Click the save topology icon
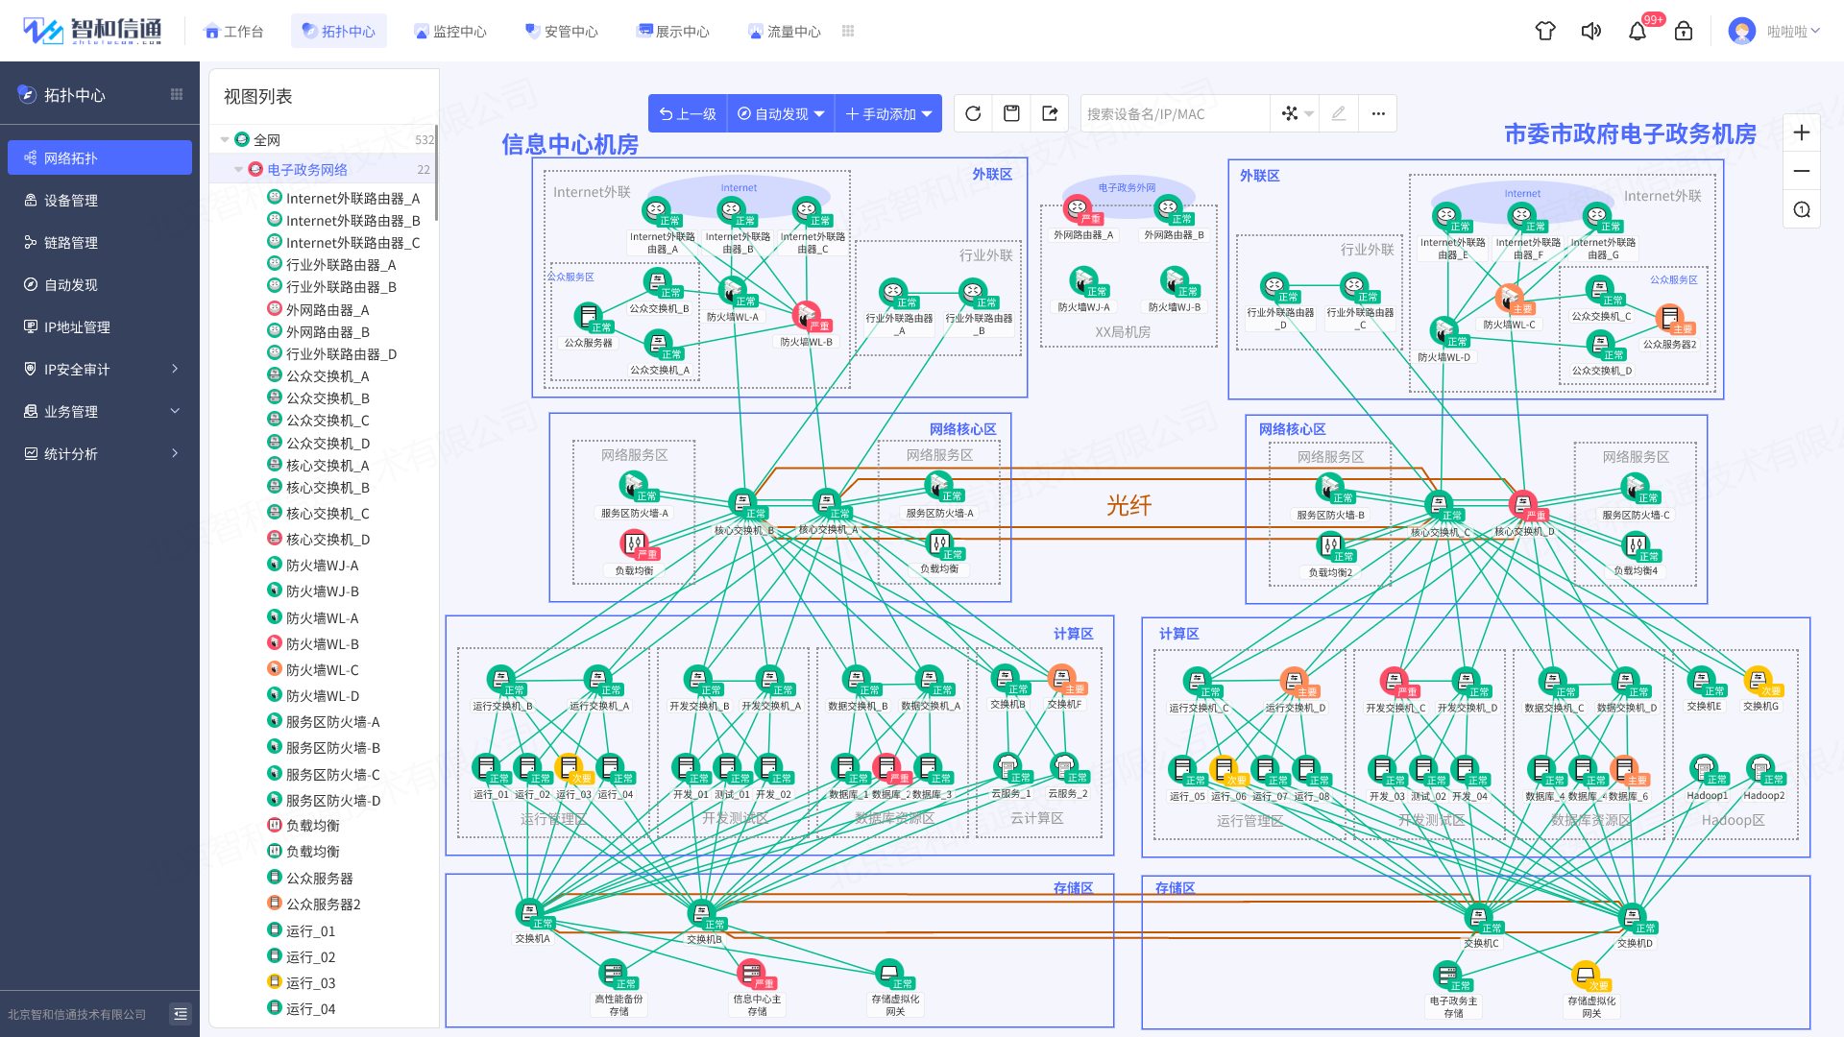 click(x=1011, y=114)
